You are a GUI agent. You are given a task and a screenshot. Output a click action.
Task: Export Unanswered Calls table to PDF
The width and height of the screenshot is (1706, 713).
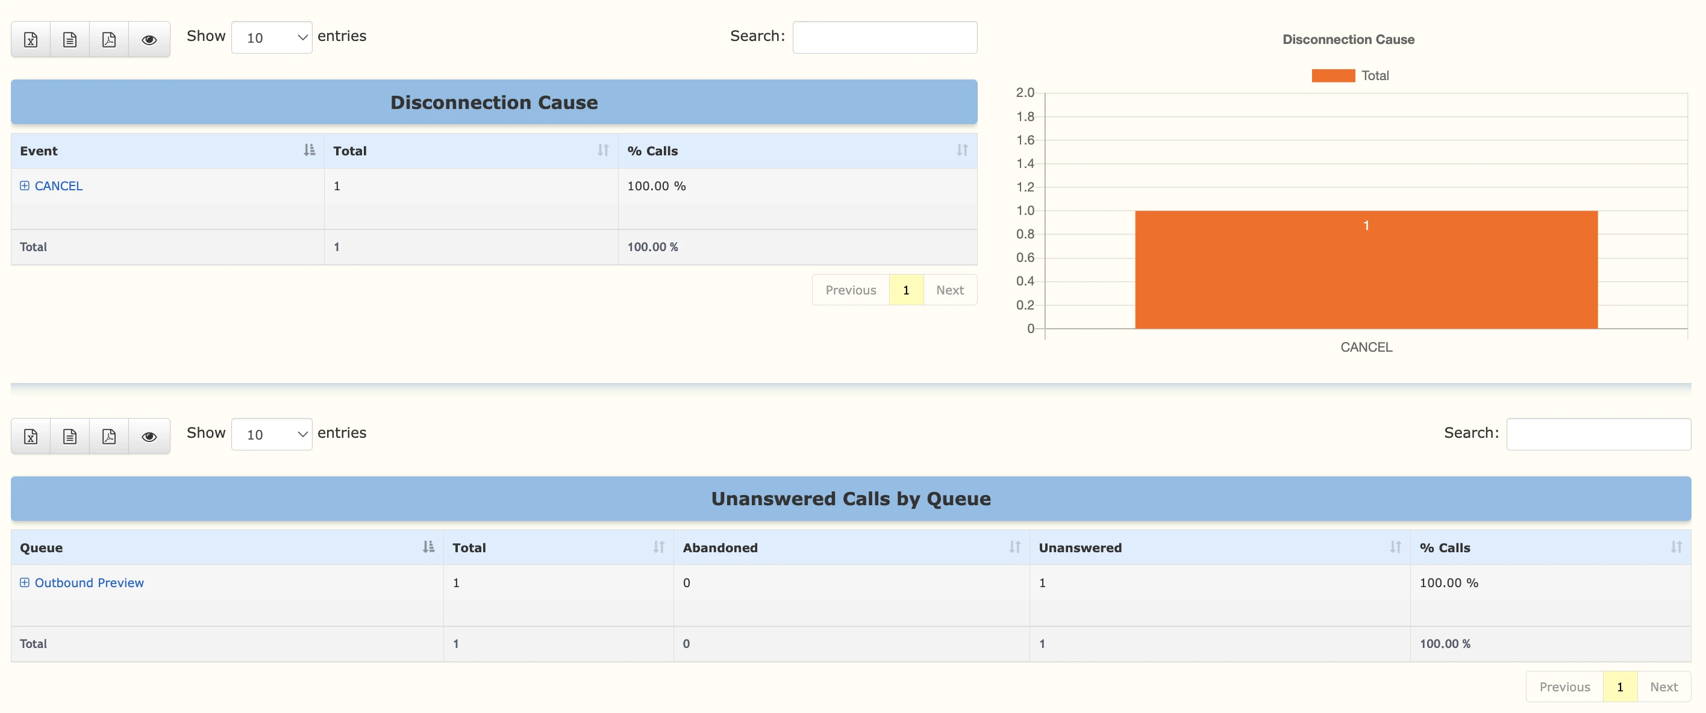[108, 436]
